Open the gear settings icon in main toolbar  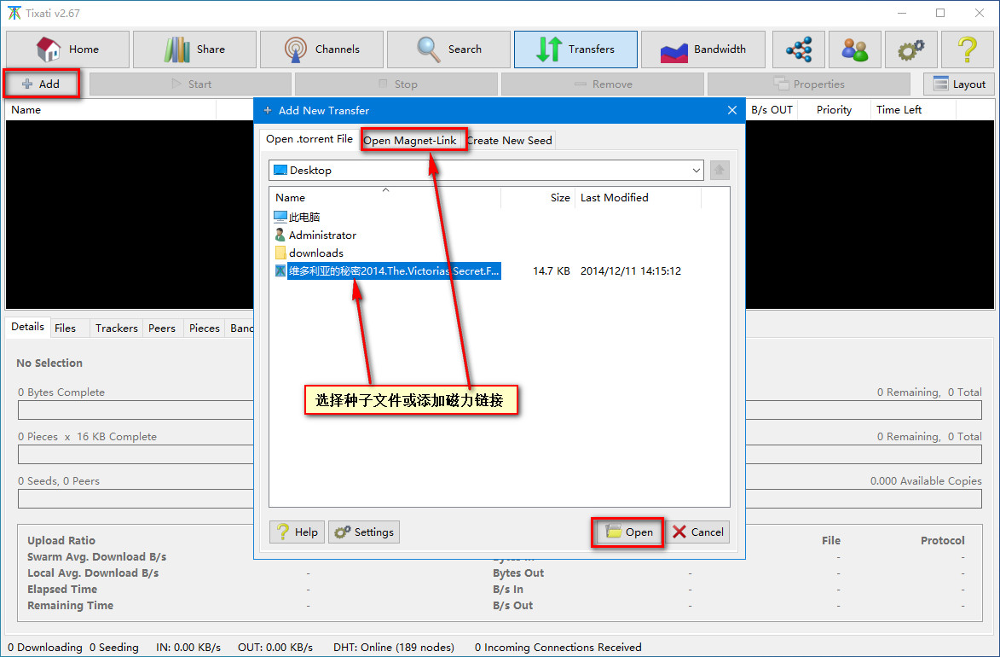(x=910, y=49)
